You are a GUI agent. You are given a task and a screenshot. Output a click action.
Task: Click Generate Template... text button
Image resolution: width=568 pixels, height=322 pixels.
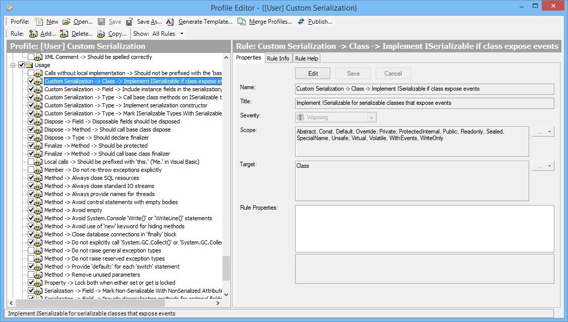[205, 22]
